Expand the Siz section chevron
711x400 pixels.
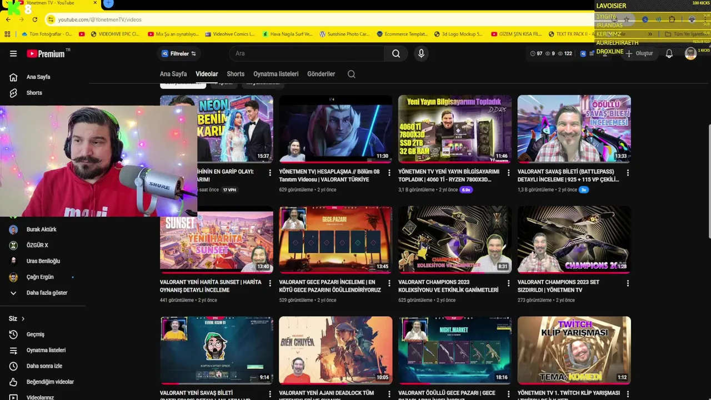tap(23, 319)
